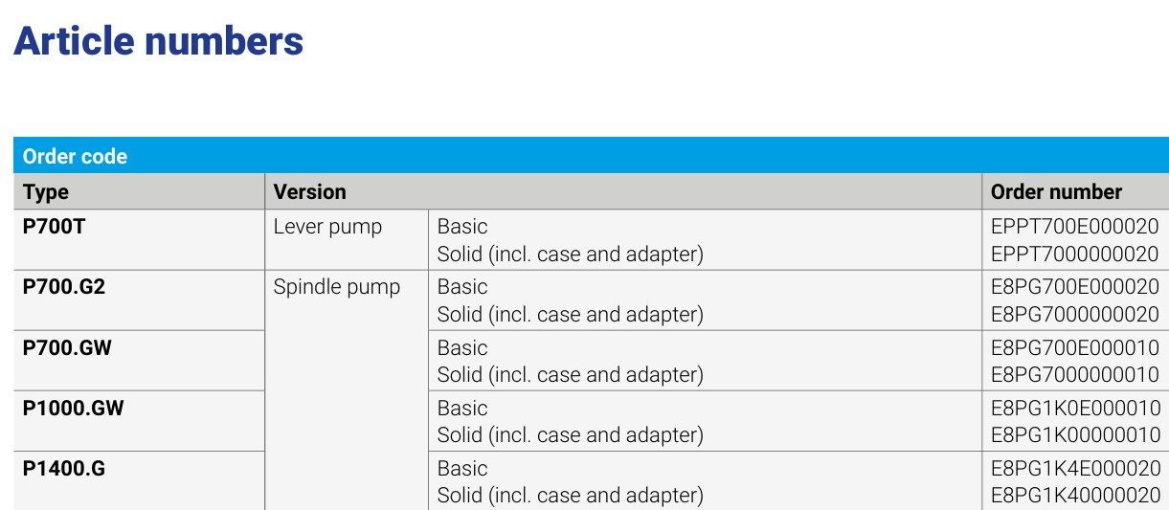The width and height of the screenshot is (1169, 510).
Task: Click the "Order number" column header
Action: pyautogui.click(x=1056, y=191)
